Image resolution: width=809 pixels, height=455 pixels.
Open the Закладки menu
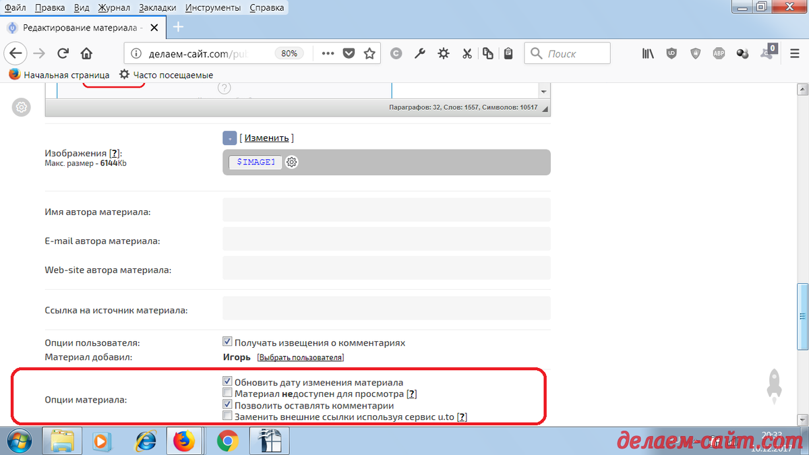158,7
